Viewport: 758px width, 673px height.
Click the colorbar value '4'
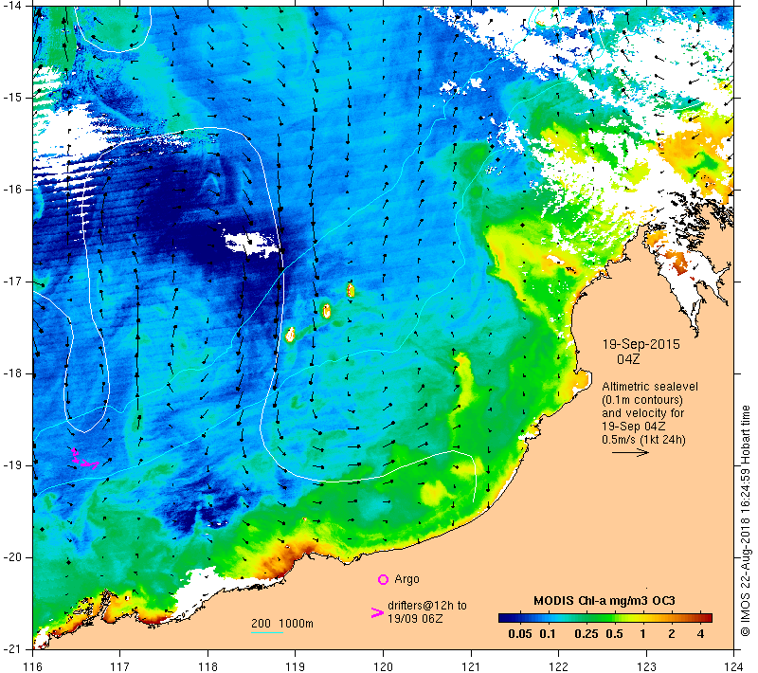pos(700,634)
